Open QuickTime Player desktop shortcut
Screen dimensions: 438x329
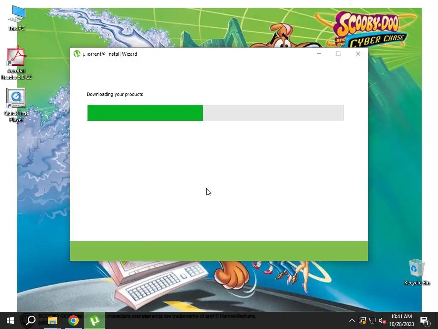[x=16, y=105]
